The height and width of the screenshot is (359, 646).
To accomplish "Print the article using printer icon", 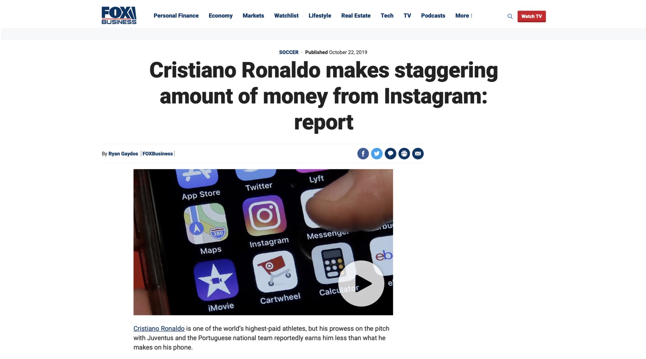I will pos(404,154).
